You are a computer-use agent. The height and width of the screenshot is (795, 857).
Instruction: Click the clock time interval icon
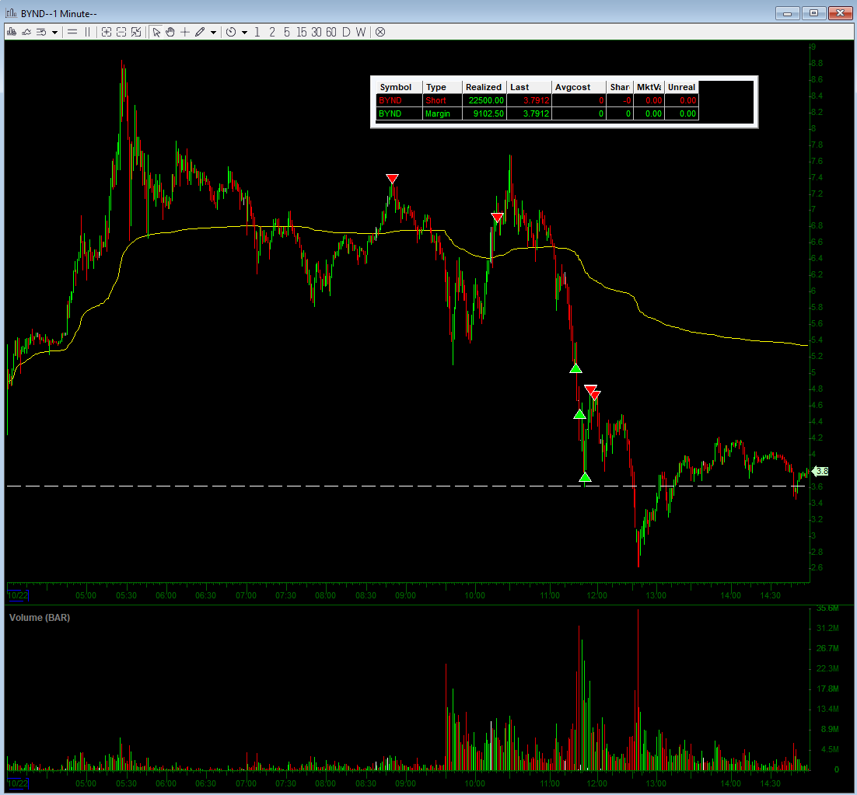(231, 32)
